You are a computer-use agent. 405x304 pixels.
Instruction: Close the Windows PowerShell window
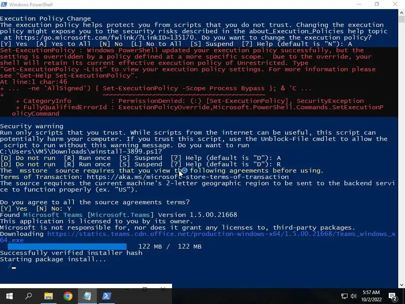395,4
